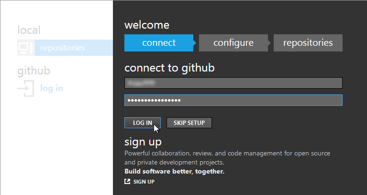Click the "log in" link under github

52,88
